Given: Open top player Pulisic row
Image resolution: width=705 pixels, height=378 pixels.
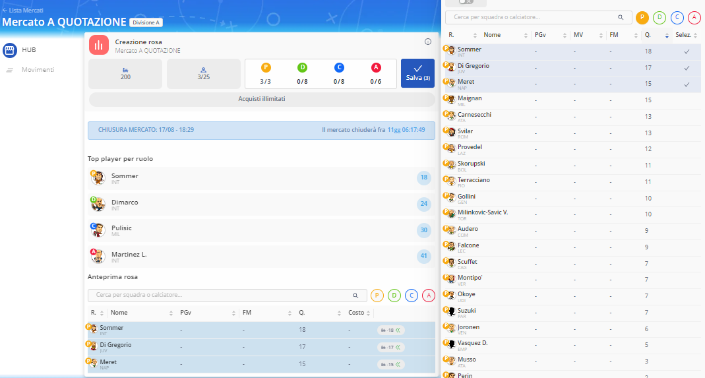Looking at the screenshot, I should tap(261, 230).
